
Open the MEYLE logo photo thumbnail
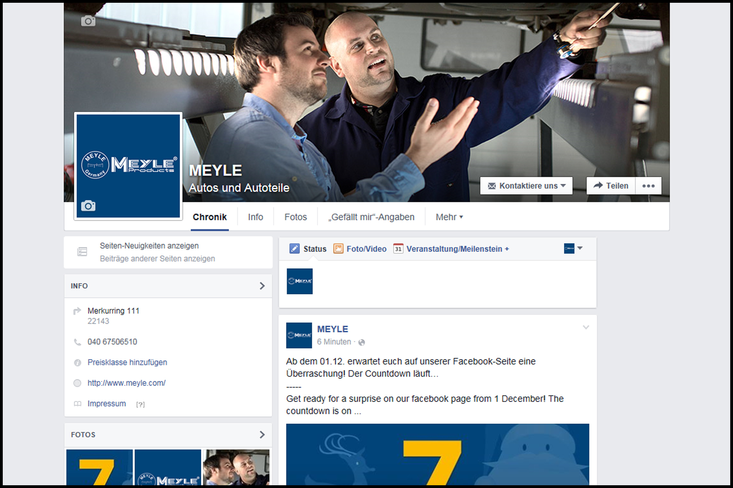(x=168, y=467)
